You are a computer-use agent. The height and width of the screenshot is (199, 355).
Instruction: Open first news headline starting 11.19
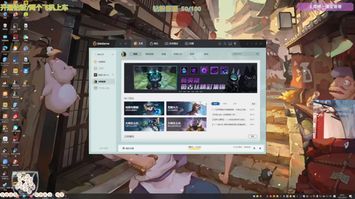pos(229,110)
